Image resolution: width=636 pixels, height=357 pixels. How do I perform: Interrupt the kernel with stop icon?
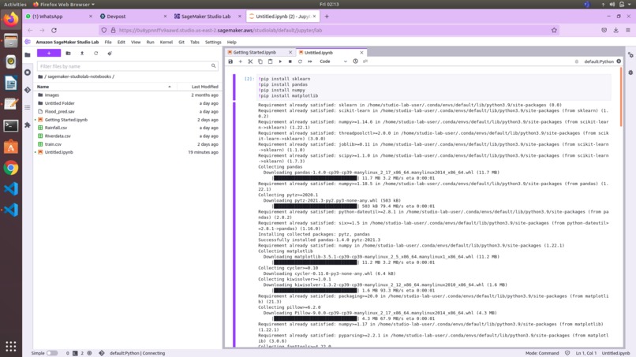tap(290, 61)
